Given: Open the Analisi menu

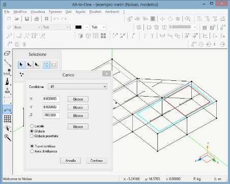Looking at the screenshot, I should click(x=80, y=12).
